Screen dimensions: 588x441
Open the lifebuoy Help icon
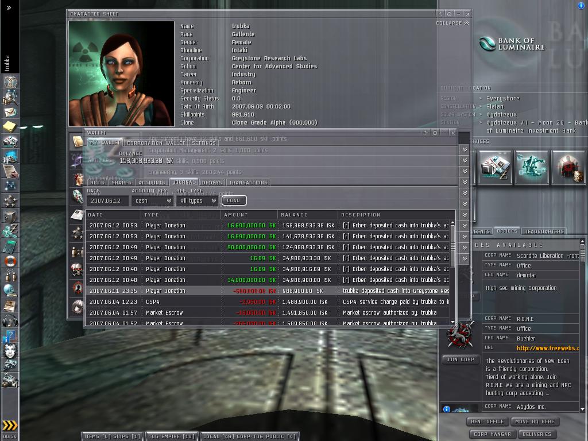tap(10, 261)
